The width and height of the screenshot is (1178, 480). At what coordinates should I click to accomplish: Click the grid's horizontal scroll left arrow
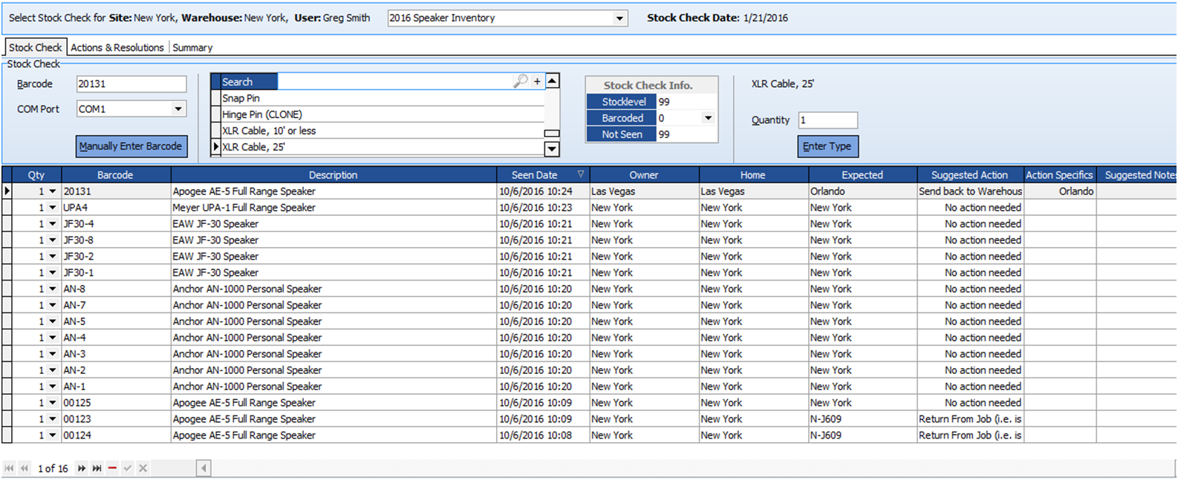click(204, 468)
